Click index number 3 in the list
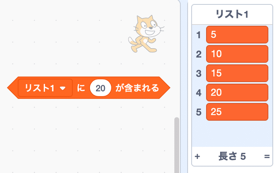This screenshot has height=173, width=278. [198, 73]
